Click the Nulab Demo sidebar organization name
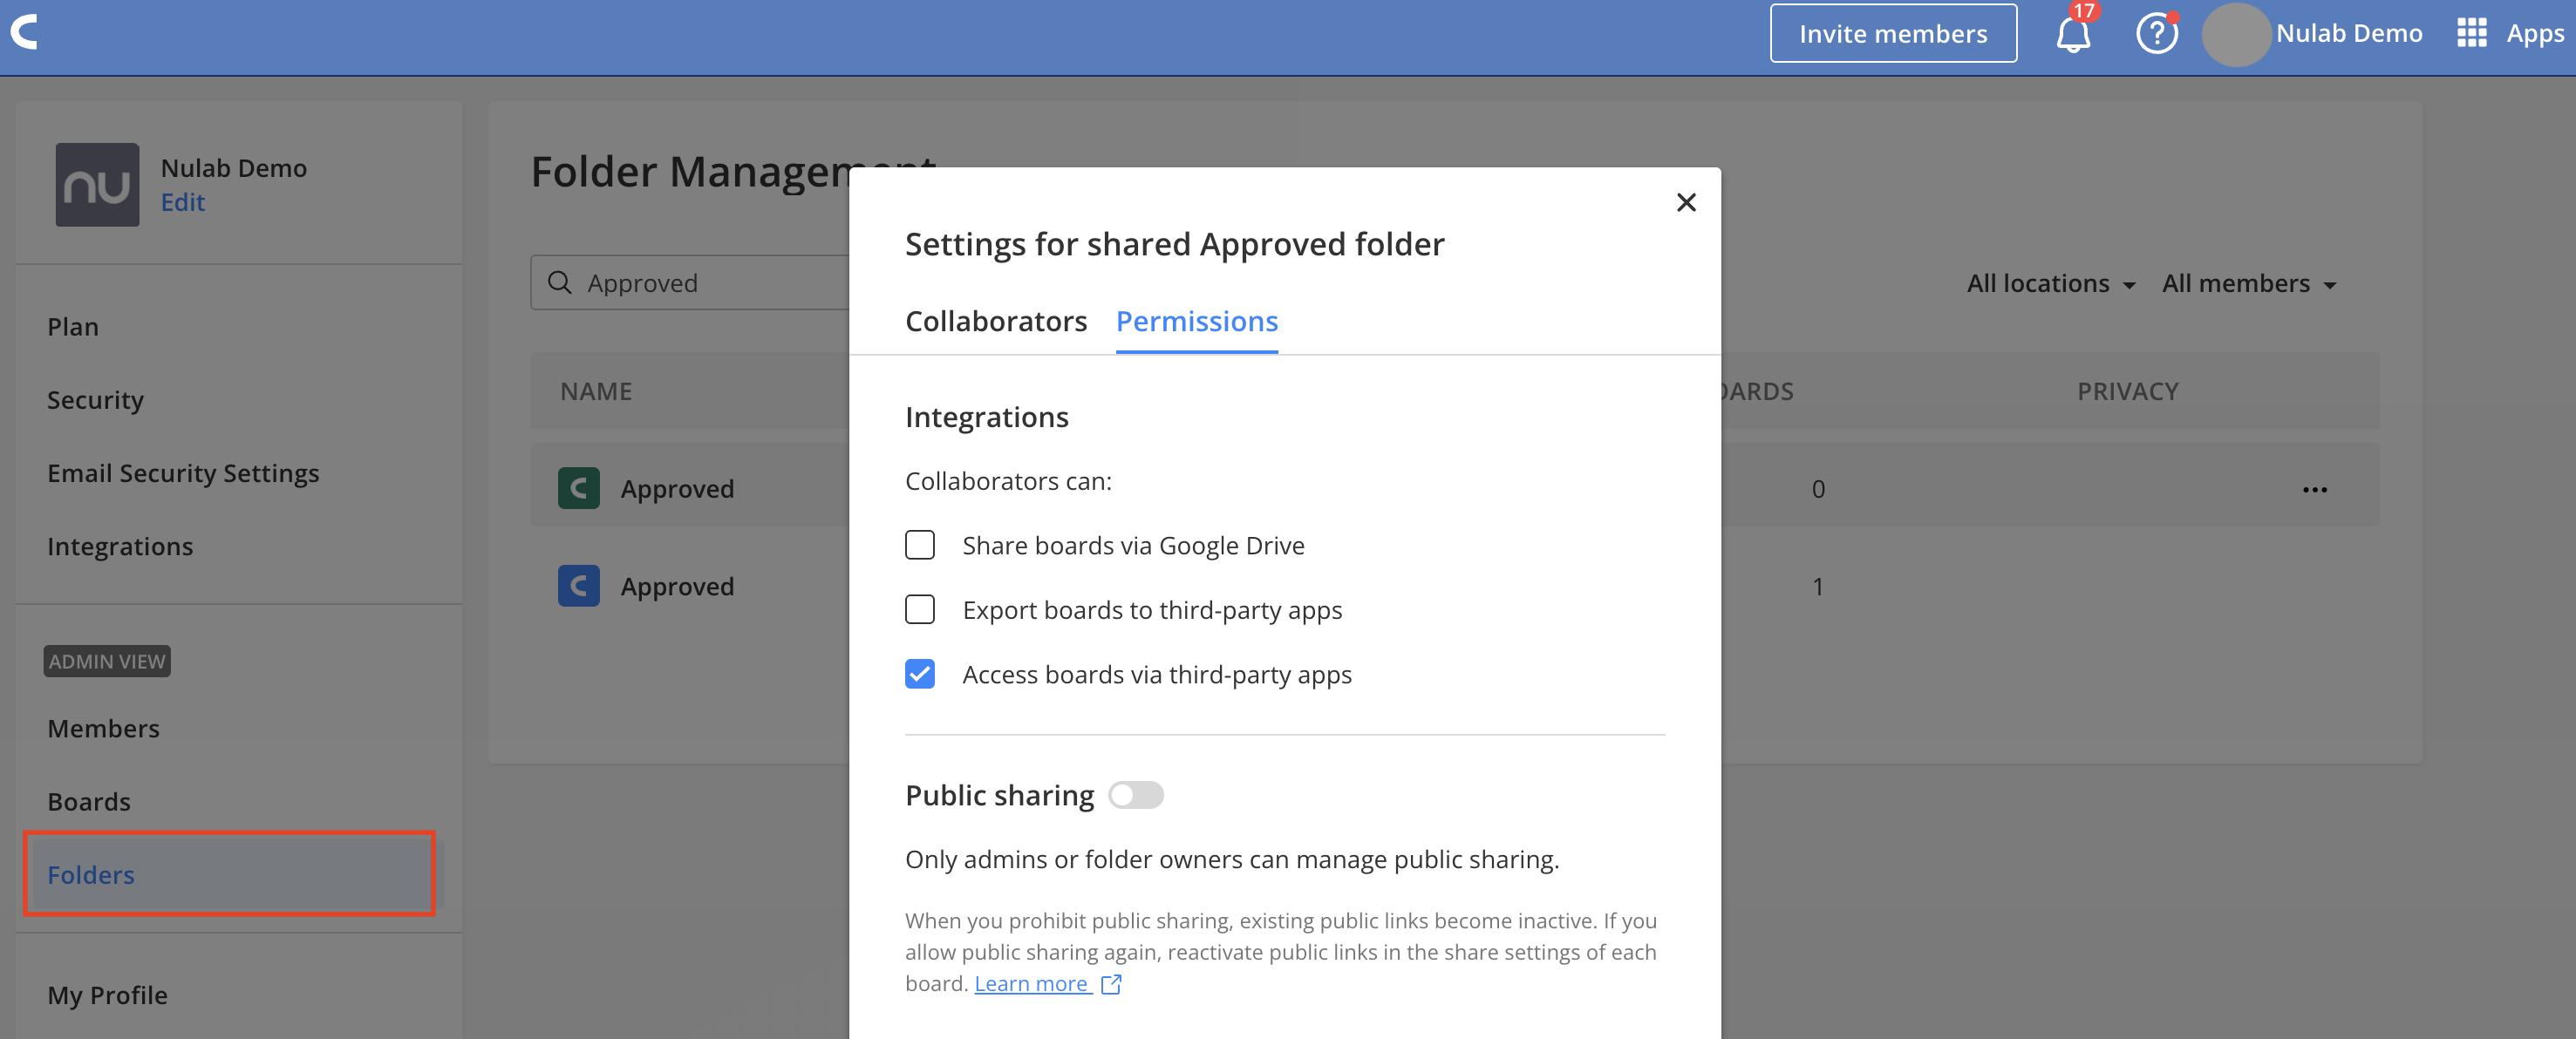Image resolution: width=2576 pixels, height=1039 pixels. pyautogui.click(x=234, y=168)
